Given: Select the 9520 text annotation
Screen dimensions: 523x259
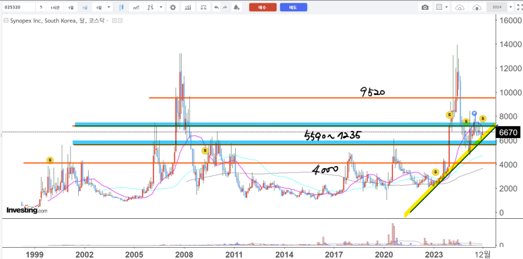Looking at the screenshot, I should pos(372,91).
